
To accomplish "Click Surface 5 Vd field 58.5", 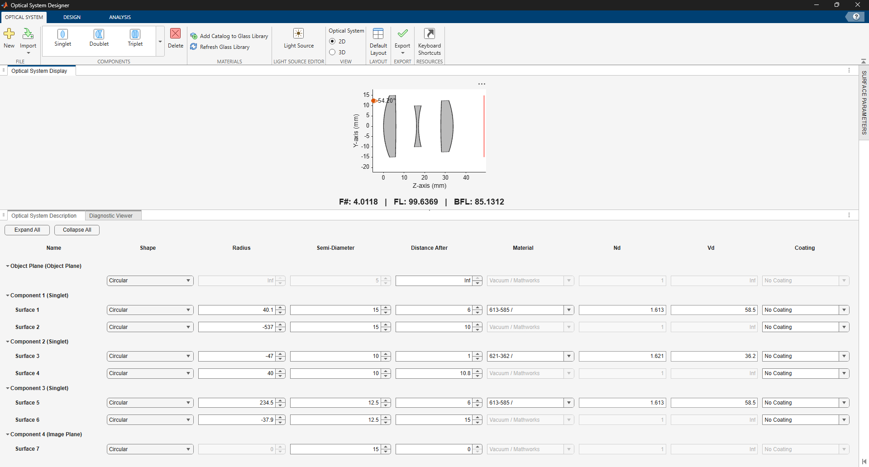I will click(x=714, y=403).
